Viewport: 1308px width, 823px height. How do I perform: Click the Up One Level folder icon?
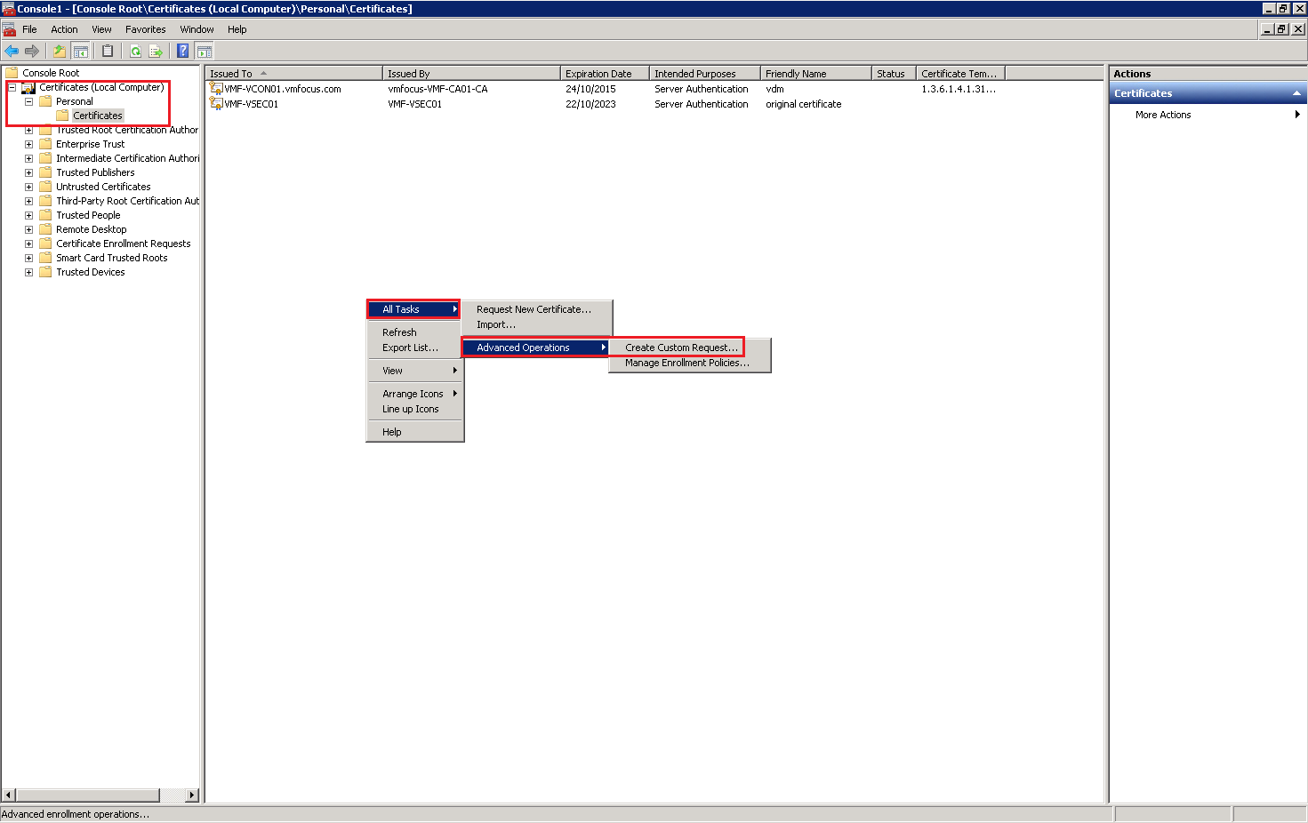click(60, 52)
